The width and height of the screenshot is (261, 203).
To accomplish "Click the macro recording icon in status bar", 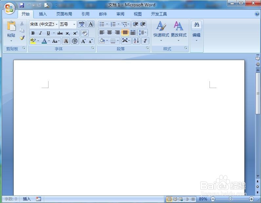I will [x=38, y=199].
